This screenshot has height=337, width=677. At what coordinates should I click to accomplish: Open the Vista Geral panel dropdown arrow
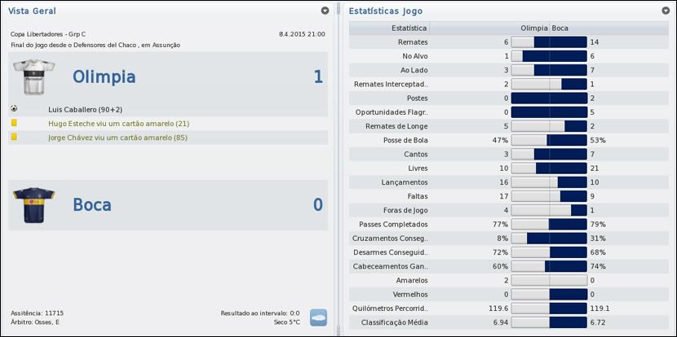[x=325, y=11]
